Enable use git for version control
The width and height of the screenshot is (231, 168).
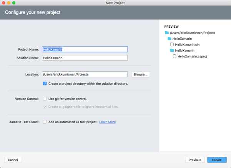point(45,99)
